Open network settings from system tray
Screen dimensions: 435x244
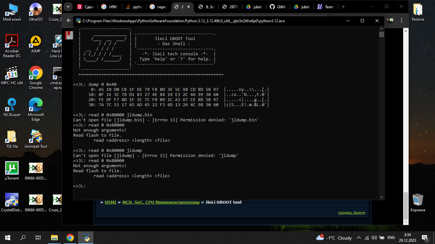pos(367,238)
